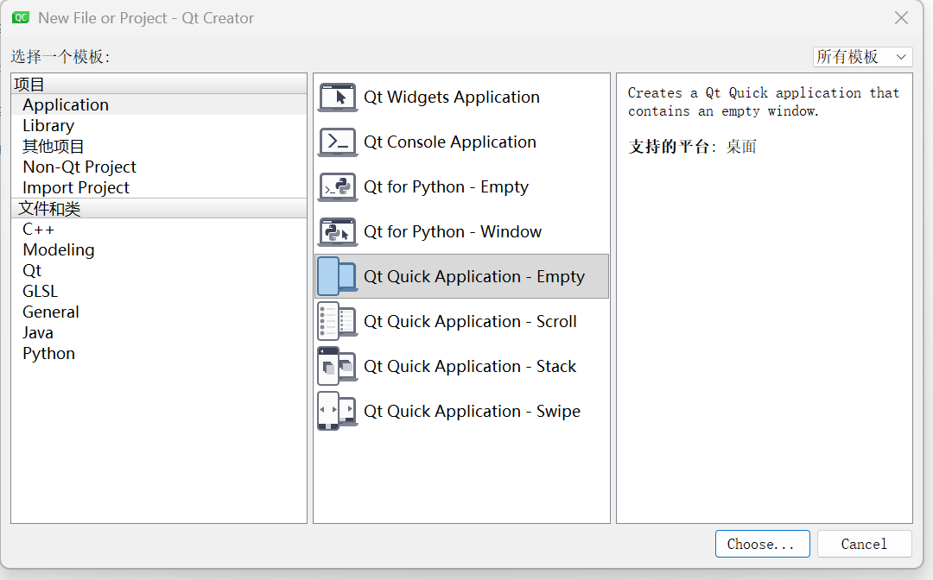Click the Qt for Python - Window icon
Screen dimensions: 933x580
pos(338,232)
